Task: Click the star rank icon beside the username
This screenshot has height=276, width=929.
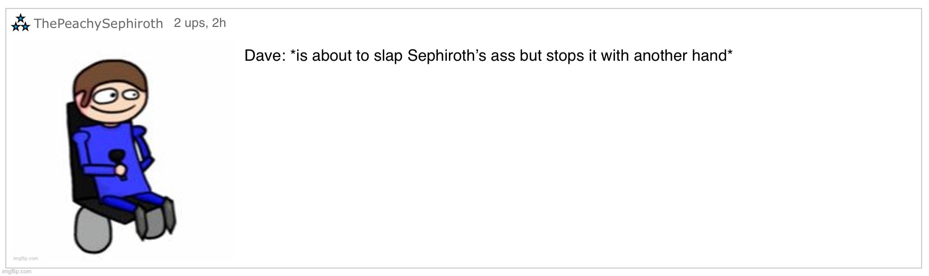Action: (x=20, y=23)
